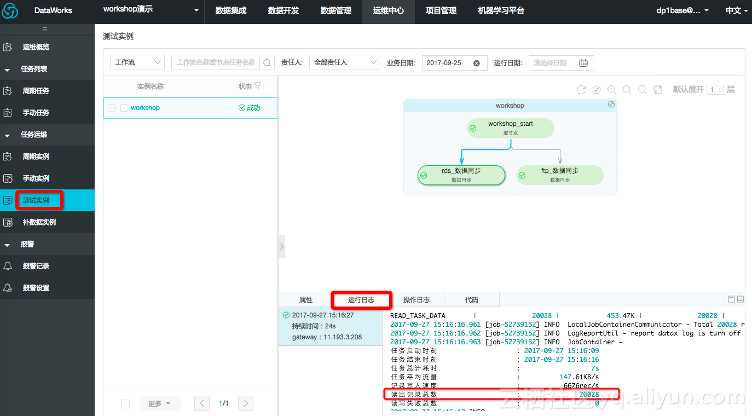Click the 运维概览 sidebar icon

coord(8,47)
